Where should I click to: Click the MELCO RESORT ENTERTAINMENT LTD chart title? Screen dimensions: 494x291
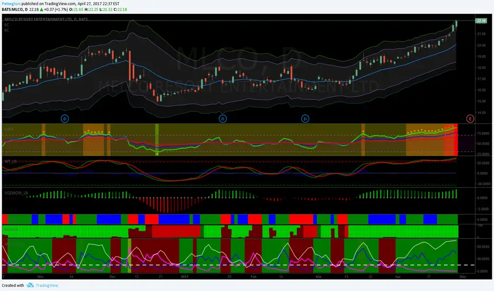tap(46, 19)
